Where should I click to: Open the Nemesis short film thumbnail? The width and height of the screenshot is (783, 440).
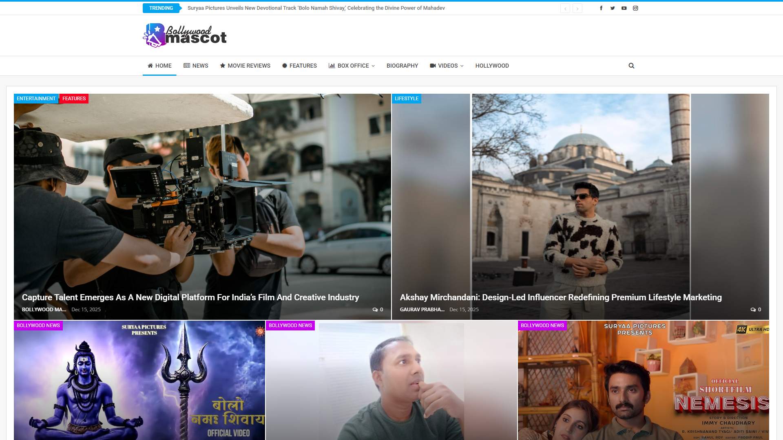[643, 383]
